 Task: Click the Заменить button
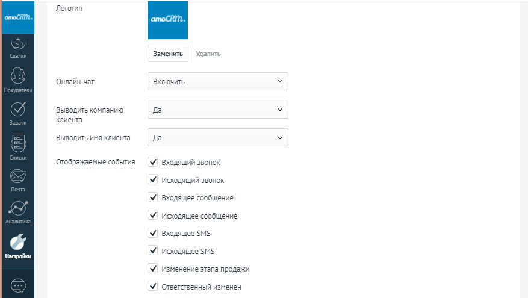[x=168, y=53]
